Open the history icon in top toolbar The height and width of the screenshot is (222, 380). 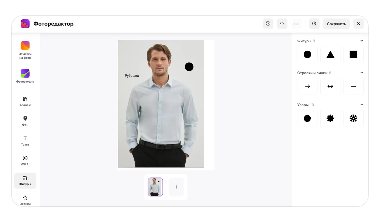point(268,24)
